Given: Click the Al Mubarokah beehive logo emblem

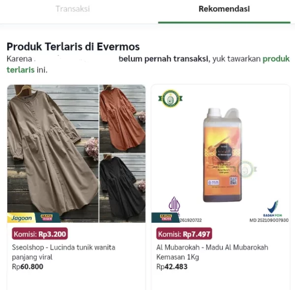Looking at the screenshot, I should pos(171,99).
